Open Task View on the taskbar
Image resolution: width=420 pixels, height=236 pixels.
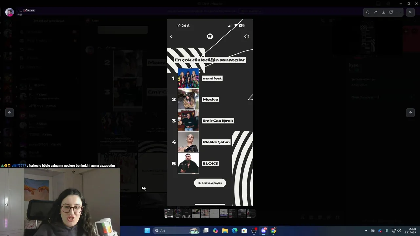pyautogui.click(x=206, y=231)
